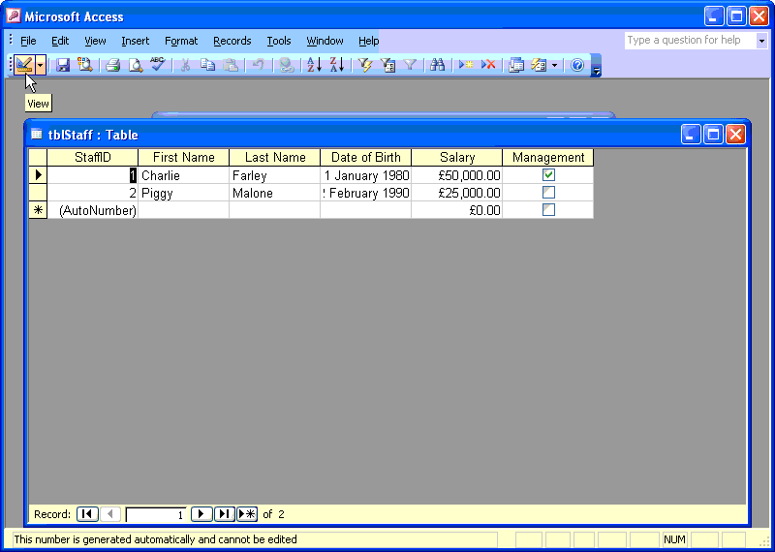The image size is (775, 552).
Task: Open the help question box dropdown
Action: [x=761, y=41]
